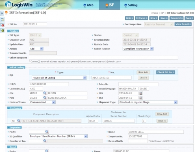Click the M B/L input field
This screenshot has width=195, height=152.
pyautogui.click(x=49, y=84)
